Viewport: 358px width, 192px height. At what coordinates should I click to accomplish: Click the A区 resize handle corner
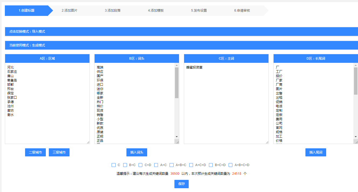pos(88,142)
